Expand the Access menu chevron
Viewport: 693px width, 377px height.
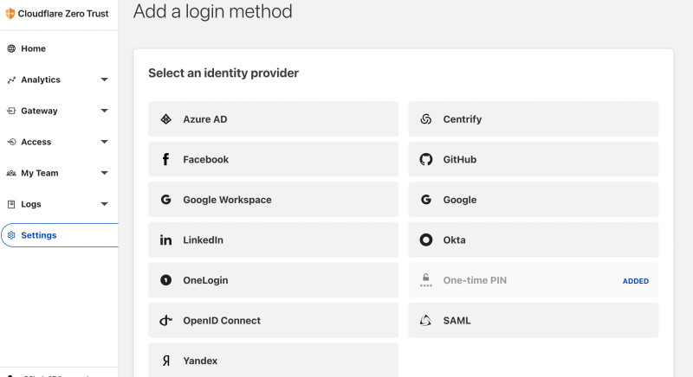[x=104, y=142]
